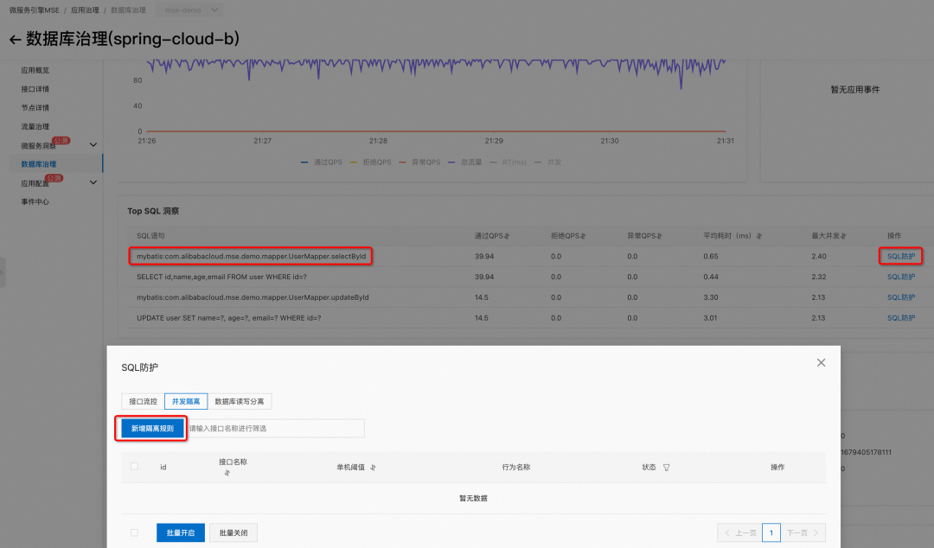This screenshot has width=934, height=548.
Task: Tick the header select-all checkbox beside id
Action: pos(135,467)
